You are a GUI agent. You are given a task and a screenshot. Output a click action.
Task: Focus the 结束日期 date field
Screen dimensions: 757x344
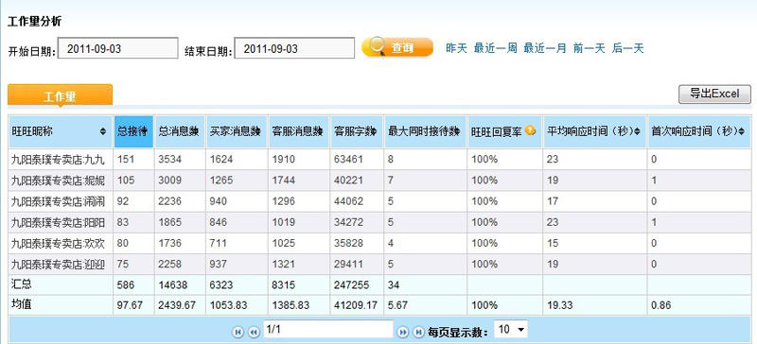pos(294,48)
